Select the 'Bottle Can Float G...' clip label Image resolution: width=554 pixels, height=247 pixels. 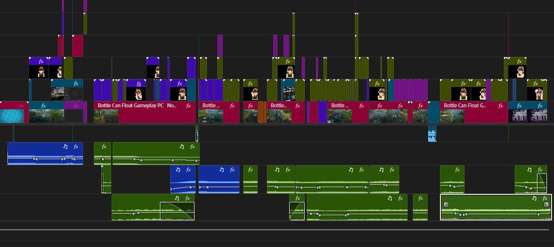(x=465, y=105)
